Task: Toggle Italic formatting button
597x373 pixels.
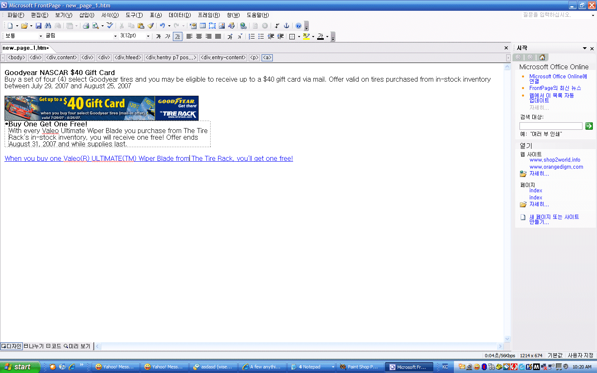Action: tap(168, 36)
